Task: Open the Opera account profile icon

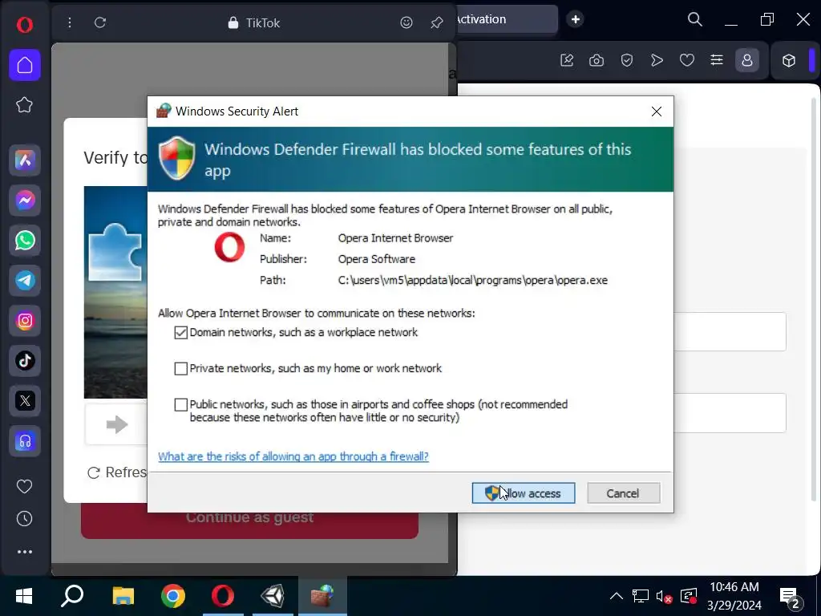Action: 747,60
